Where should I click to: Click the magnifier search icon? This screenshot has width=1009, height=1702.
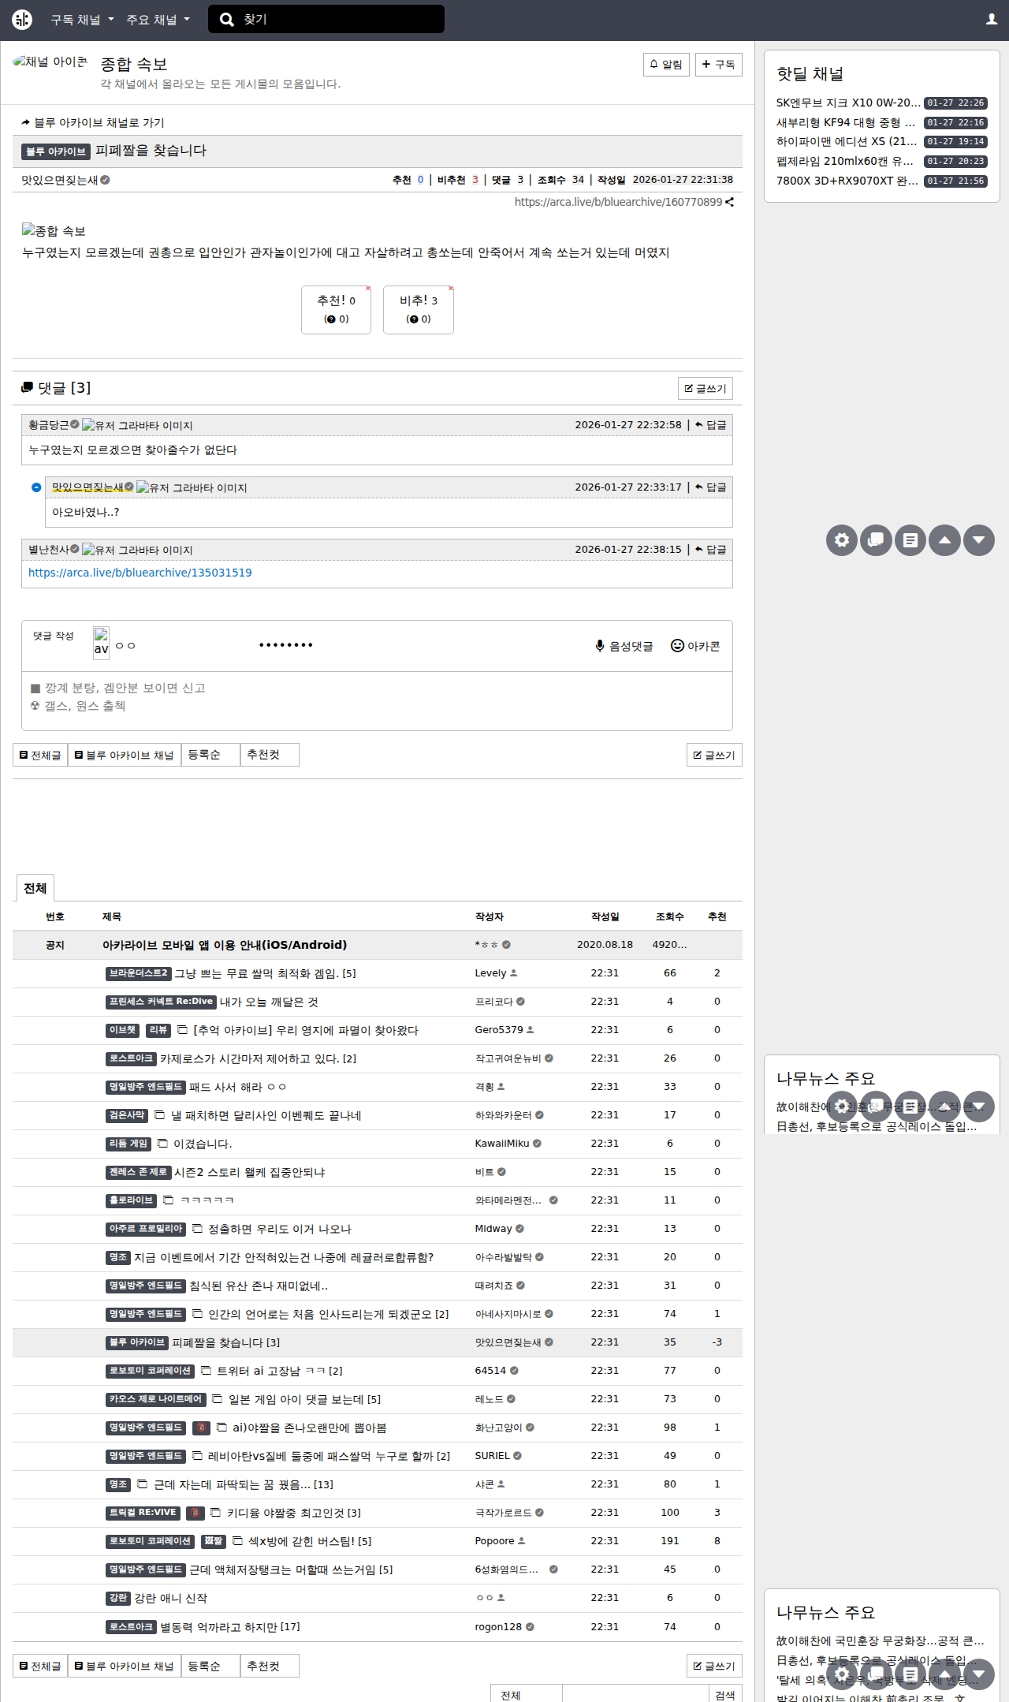pyautogui.click(x=226, y=20)
